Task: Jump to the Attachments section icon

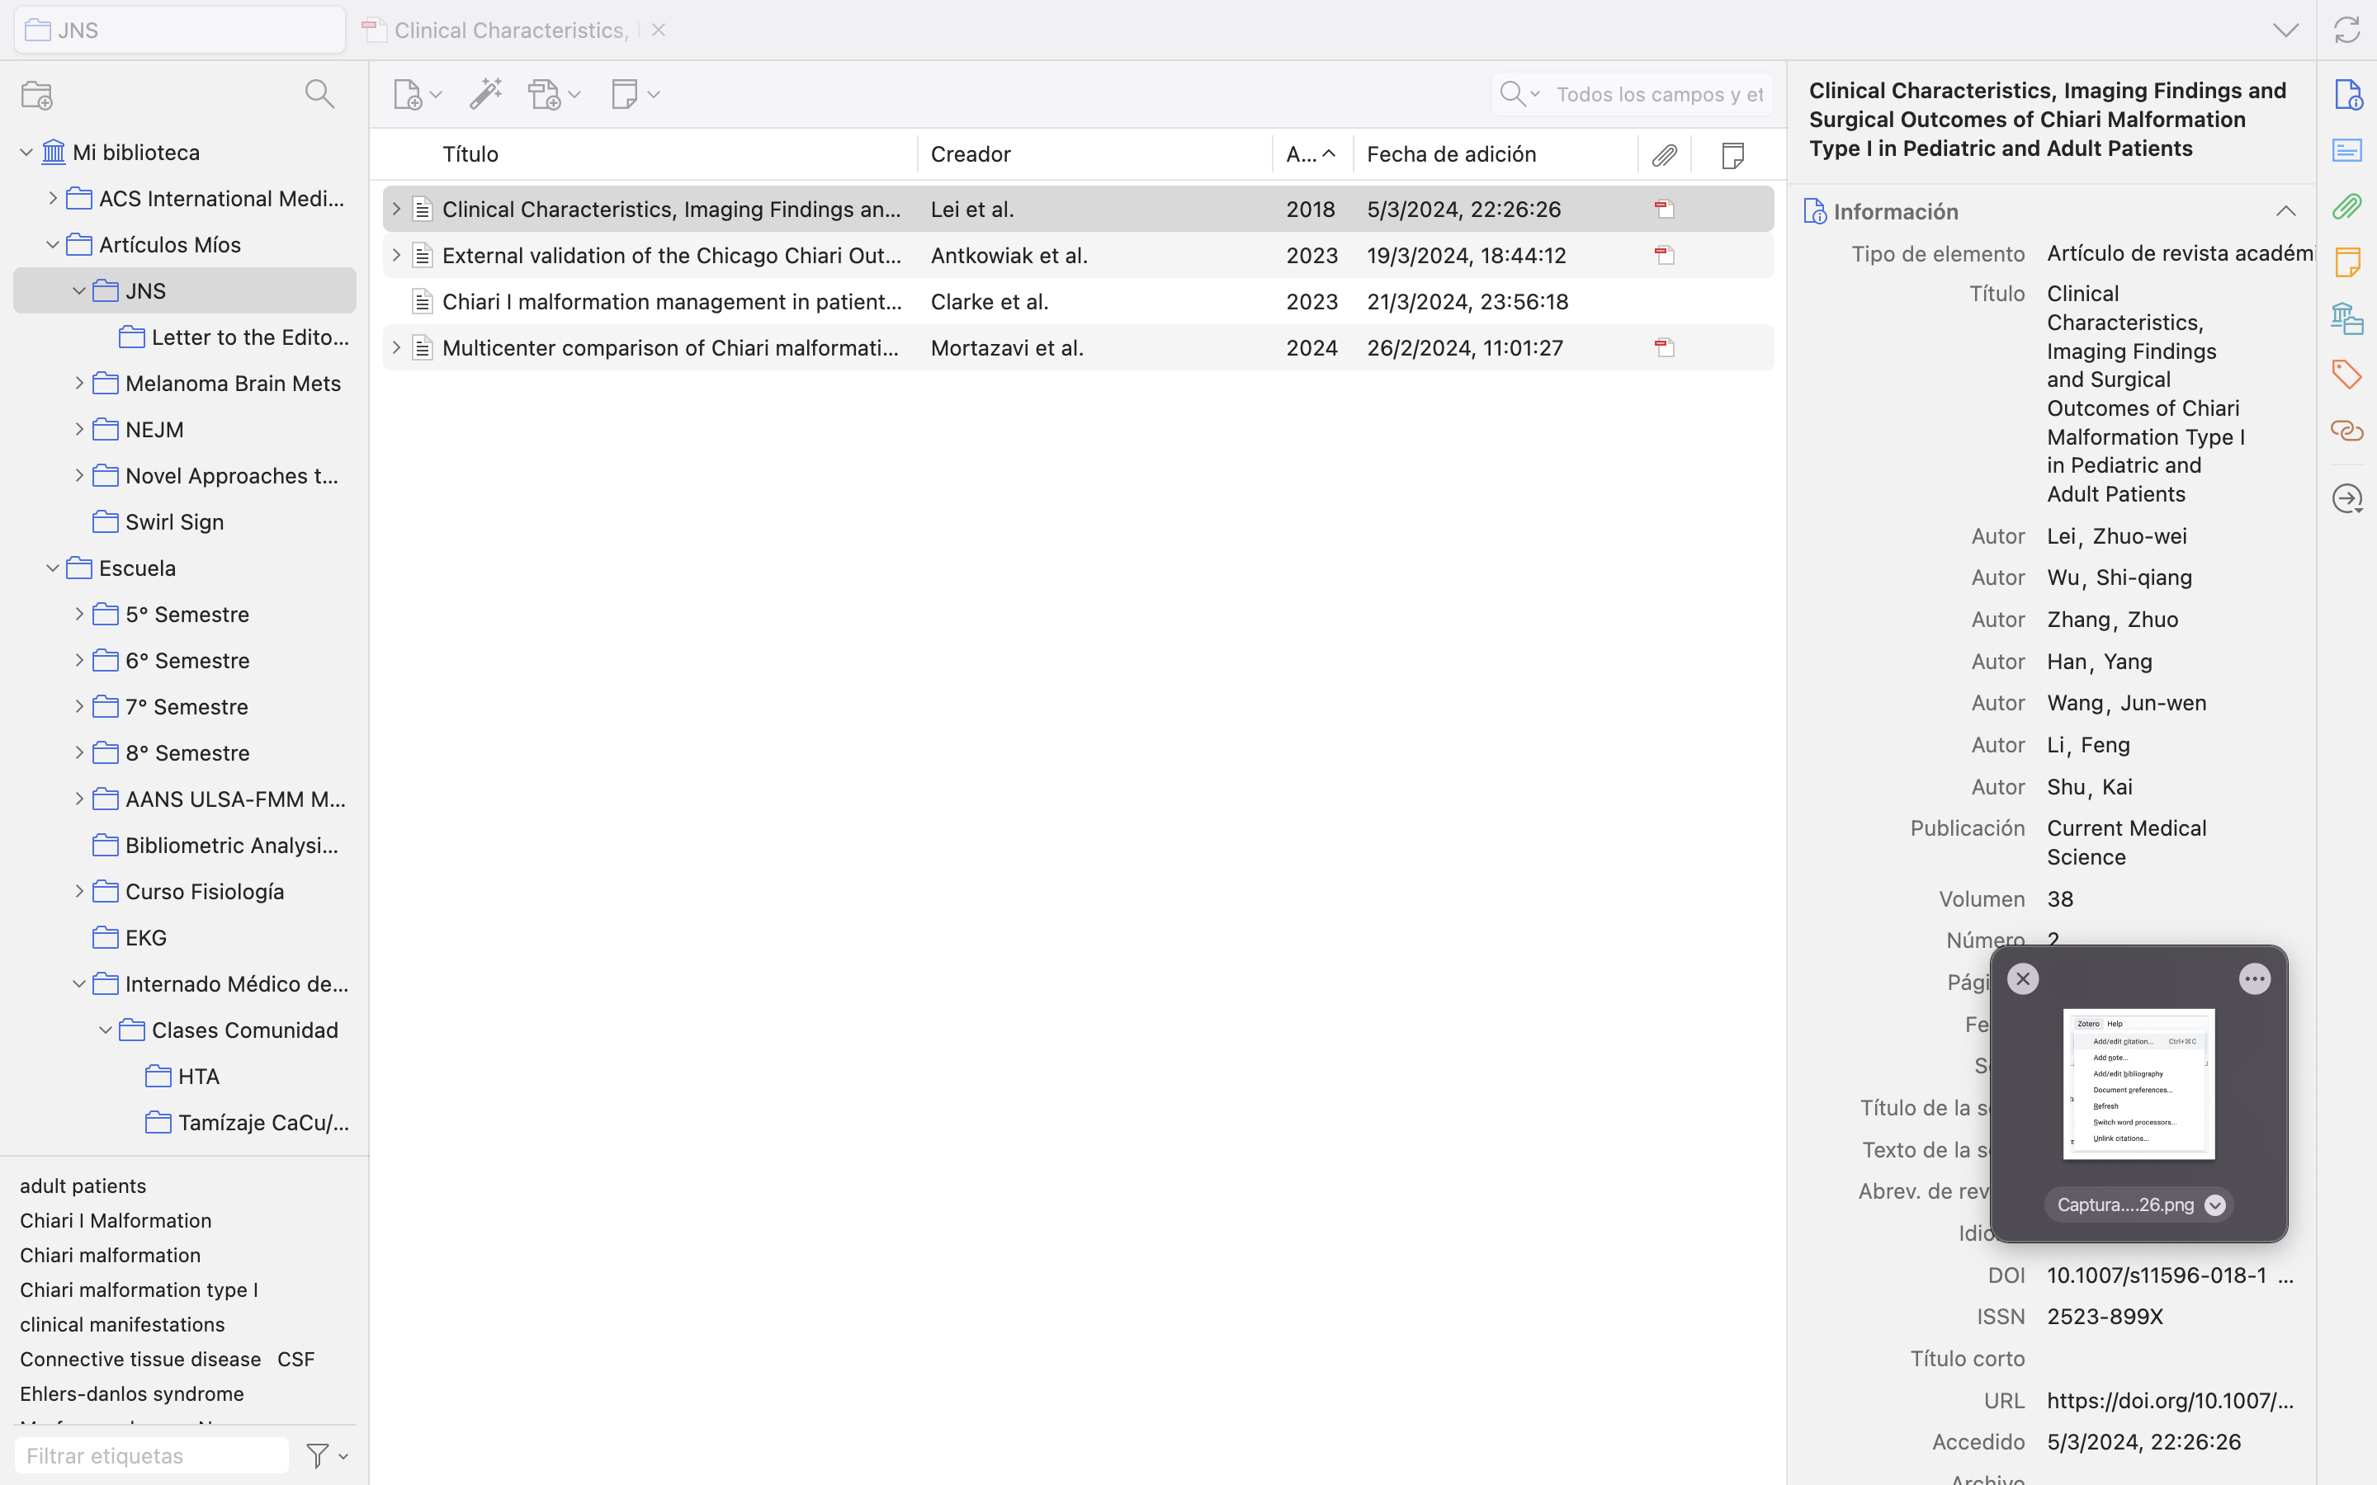Action: 2346,207
